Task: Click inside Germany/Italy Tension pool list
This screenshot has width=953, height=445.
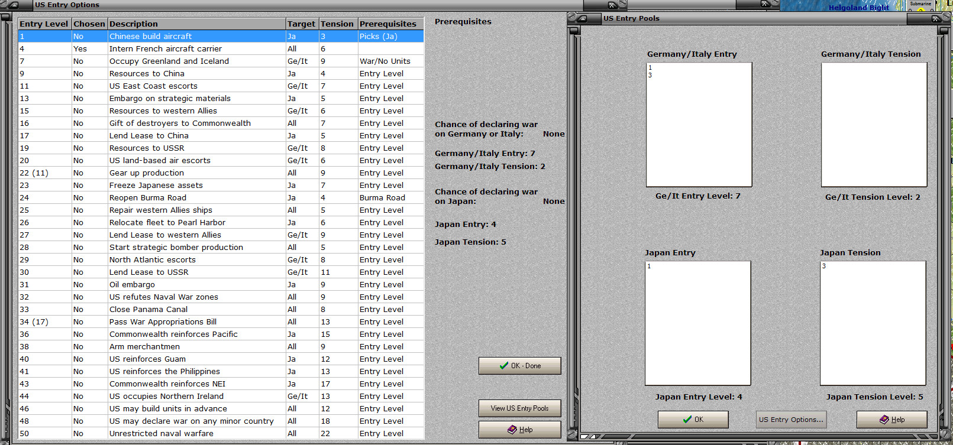Action: pyautogui.click(x=874, y=125)
